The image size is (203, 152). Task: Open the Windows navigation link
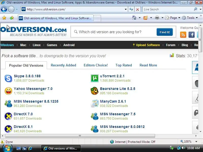click(x=7, y=45)
